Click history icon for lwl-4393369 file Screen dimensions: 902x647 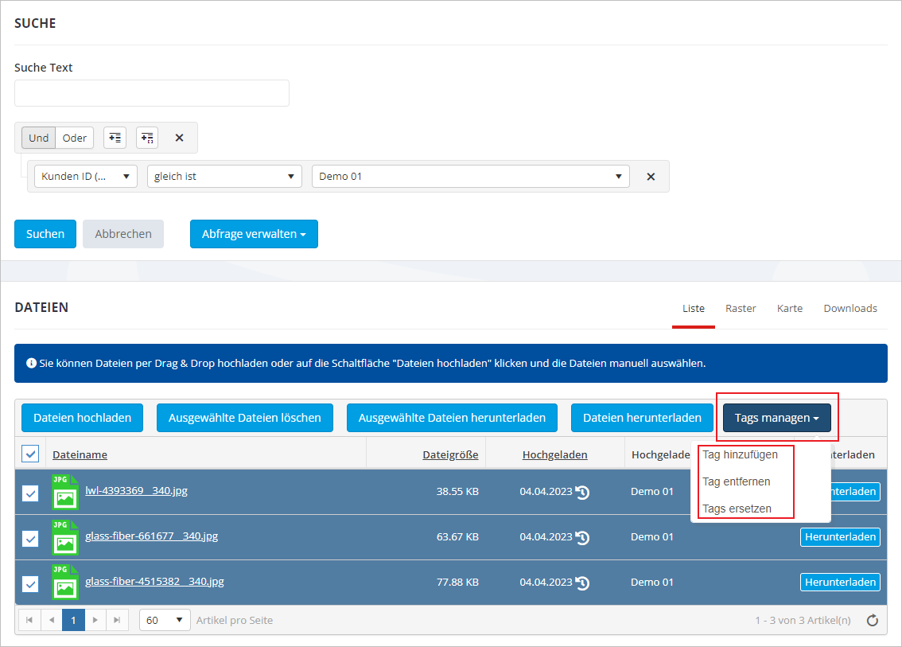(583, 492)
